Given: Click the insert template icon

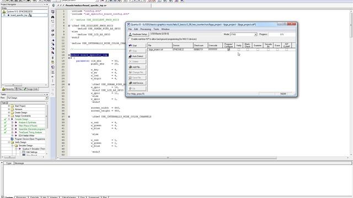Looking at the screenshot, I should click(x=53, y=62).
